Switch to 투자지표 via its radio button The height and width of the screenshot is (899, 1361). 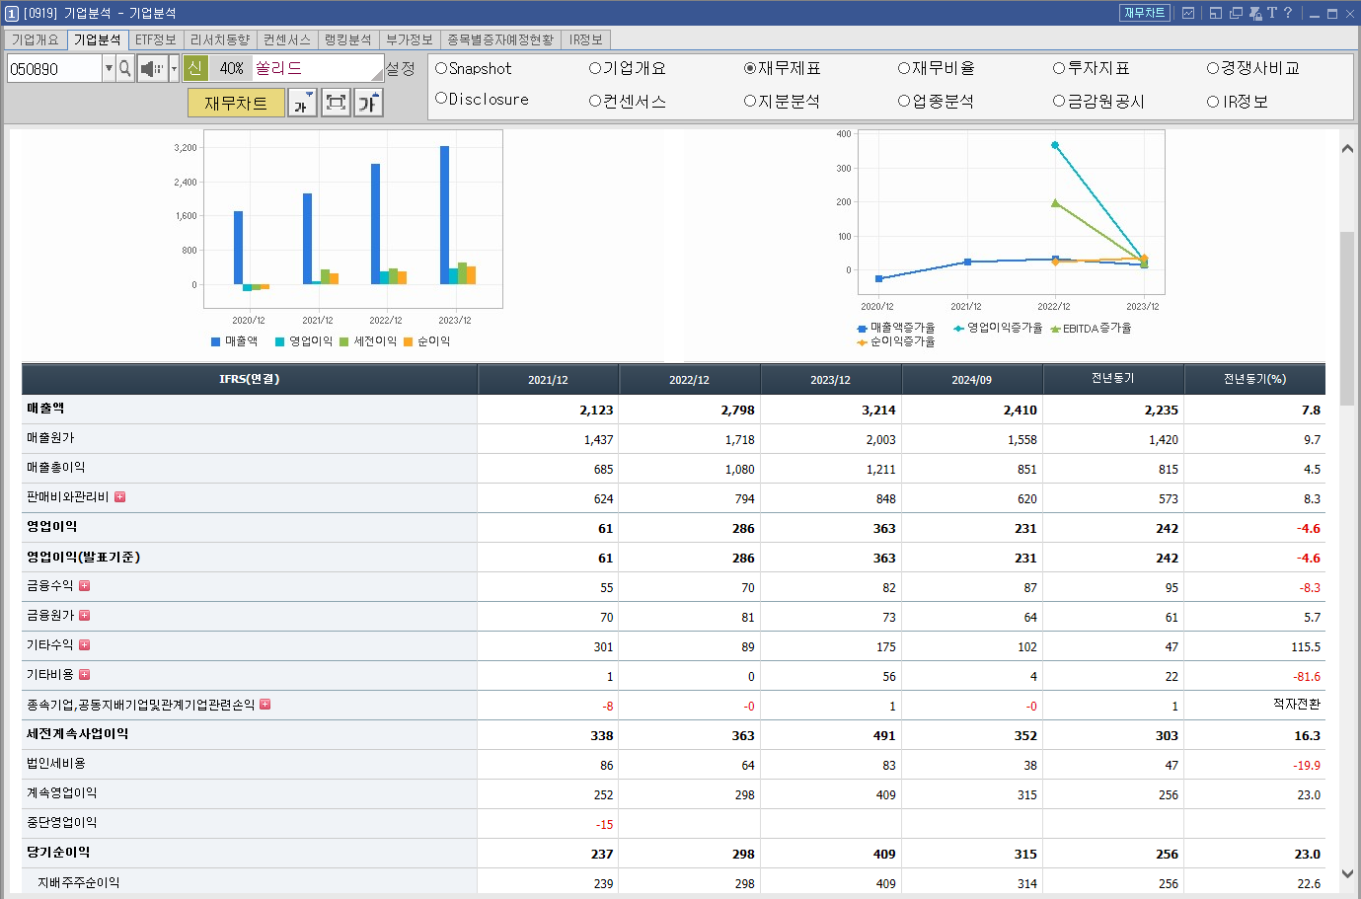click(x=1058, y=69)
